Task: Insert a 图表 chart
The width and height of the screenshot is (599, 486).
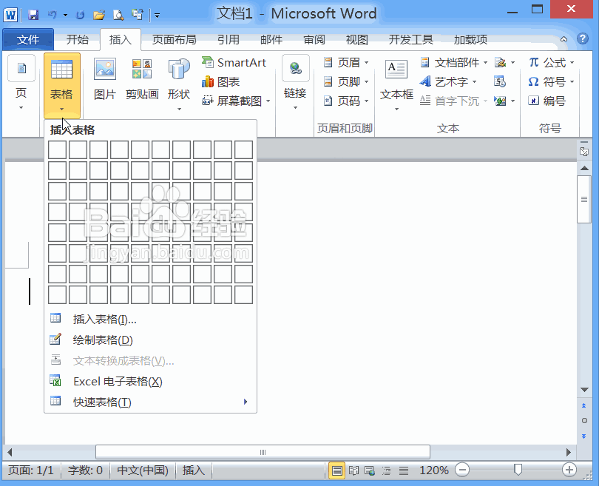Action: (221, 82)
